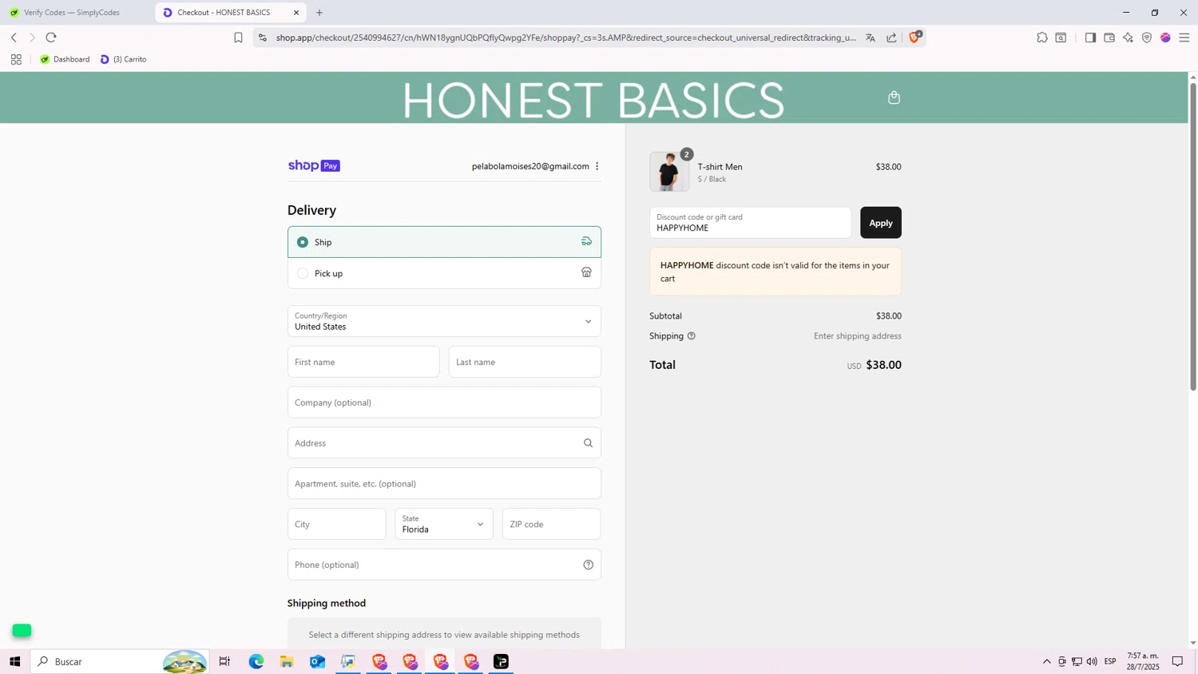Expand the Country/Region dropdown

[444, 321]
